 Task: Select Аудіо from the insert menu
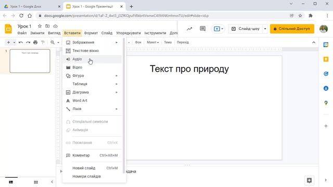point(93,59)
